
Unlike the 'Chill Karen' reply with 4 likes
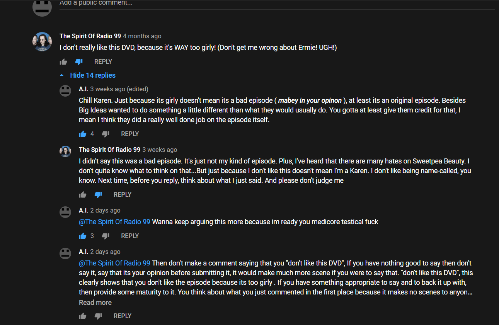tap(83, 134)
